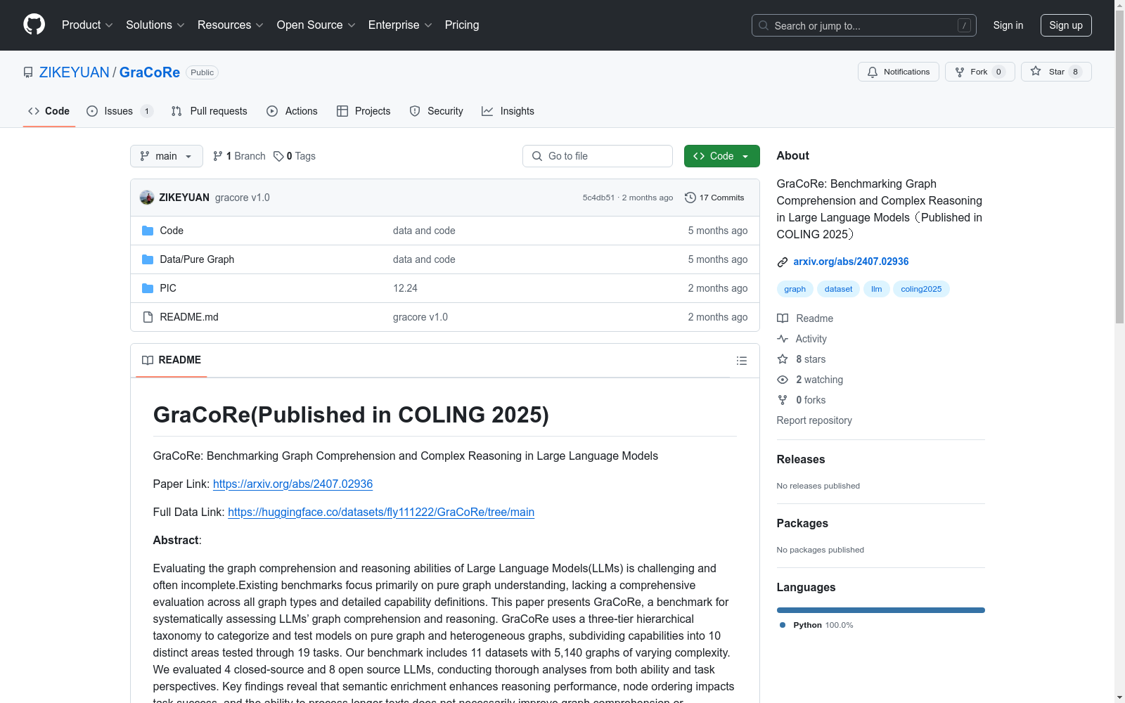This screenshot has width=1125, height=703.
Task: Click the pulse icon beside Activity
Action: pyautogui.click(x=783, y=339)
